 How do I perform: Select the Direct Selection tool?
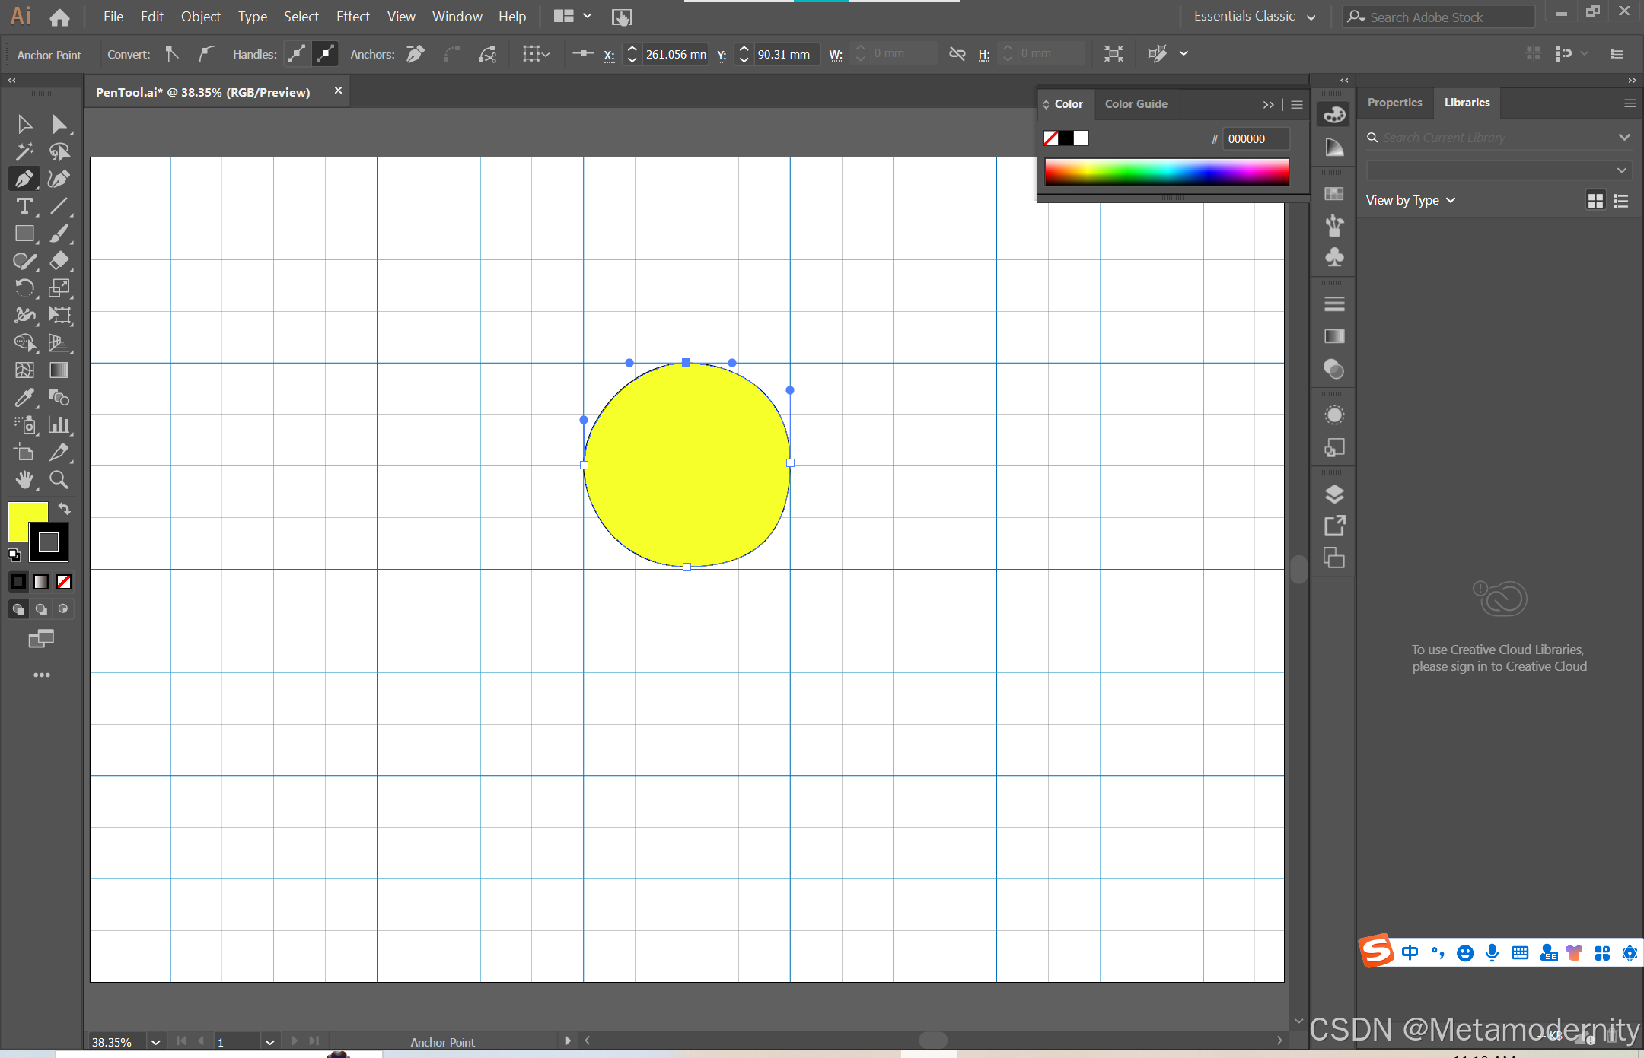click(59, 124)
